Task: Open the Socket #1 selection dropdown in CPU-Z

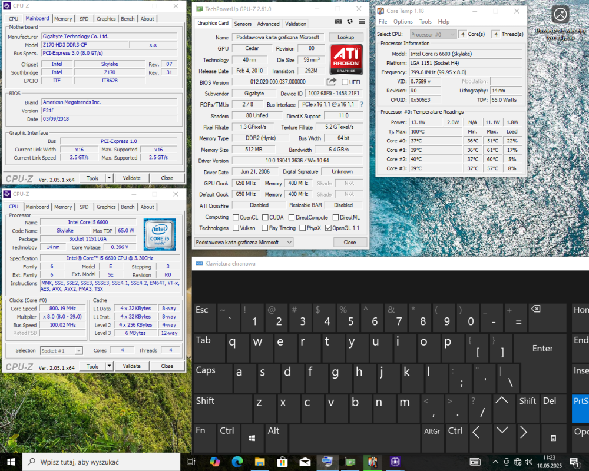Action: 61,350
